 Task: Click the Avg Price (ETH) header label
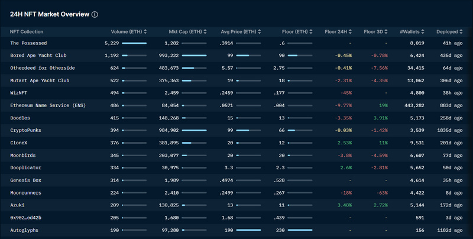(x=239, y=32)
